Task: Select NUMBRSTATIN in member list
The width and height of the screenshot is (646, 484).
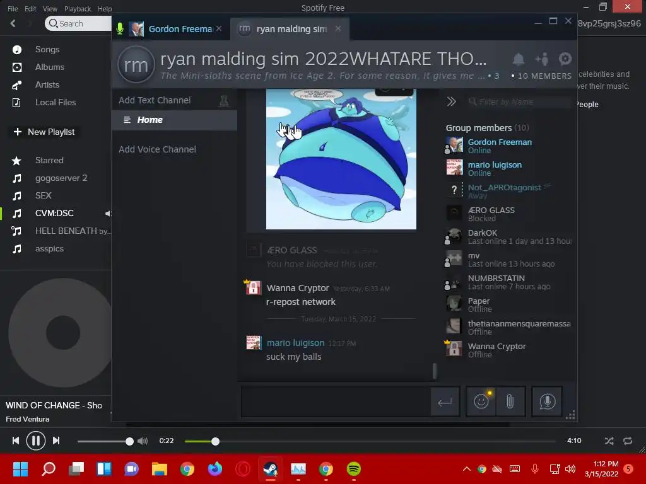Action: pos(509,282)
